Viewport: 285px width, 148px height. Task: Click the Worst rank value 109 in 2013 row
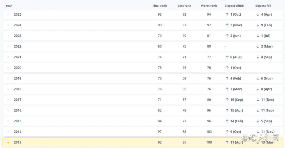tap(209, 142)
